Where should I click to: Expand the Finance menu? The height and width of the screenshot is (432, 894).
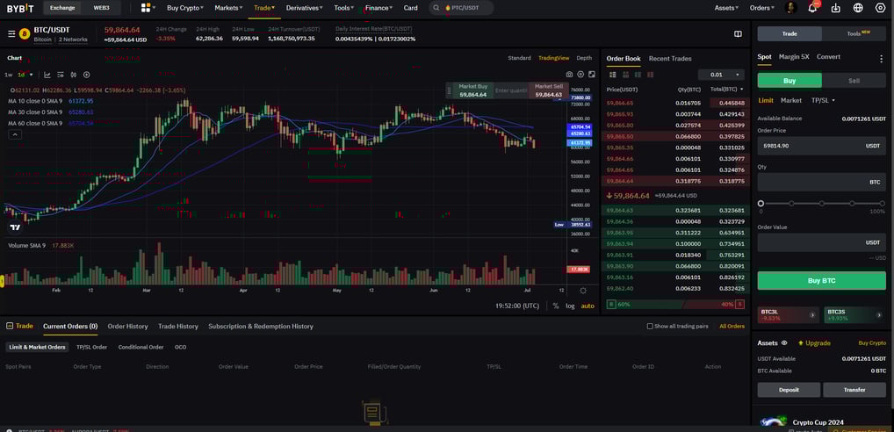tap(379, 8)
